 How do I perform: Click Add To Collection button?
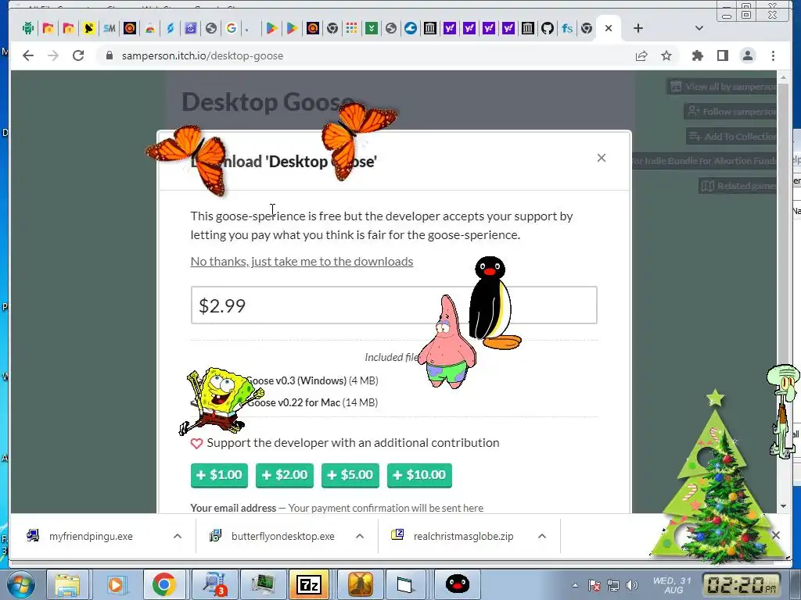coord(731,136)
